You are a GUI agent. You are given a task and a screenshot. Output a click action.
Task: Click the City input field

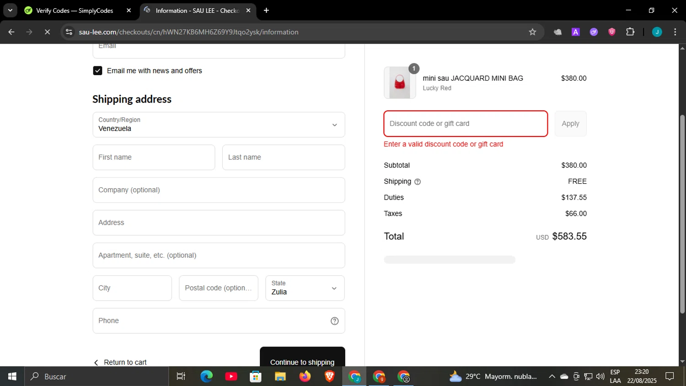132,288
